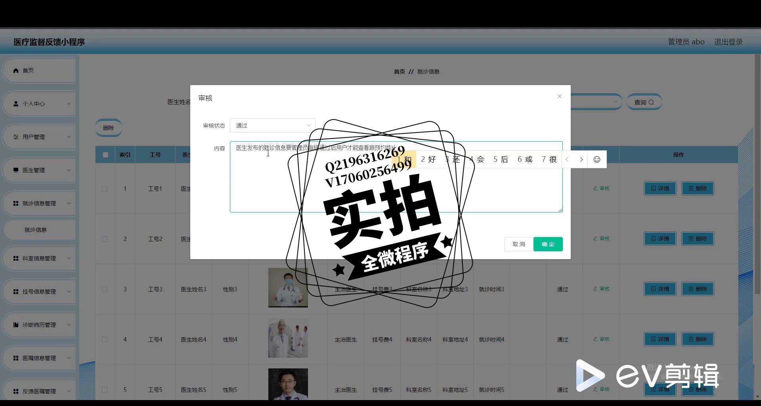Expand 医生管理 sidebar menu
Viewport: 761px width, 406px height.
pyautogui.click(x=38, y=170)
